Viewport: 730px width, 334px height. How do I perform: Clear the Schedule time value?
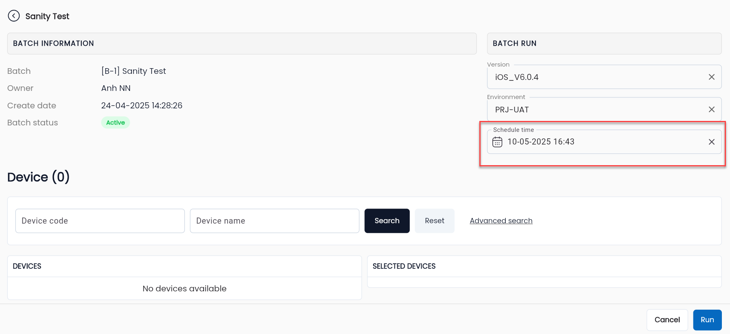(x=711, y=142)
